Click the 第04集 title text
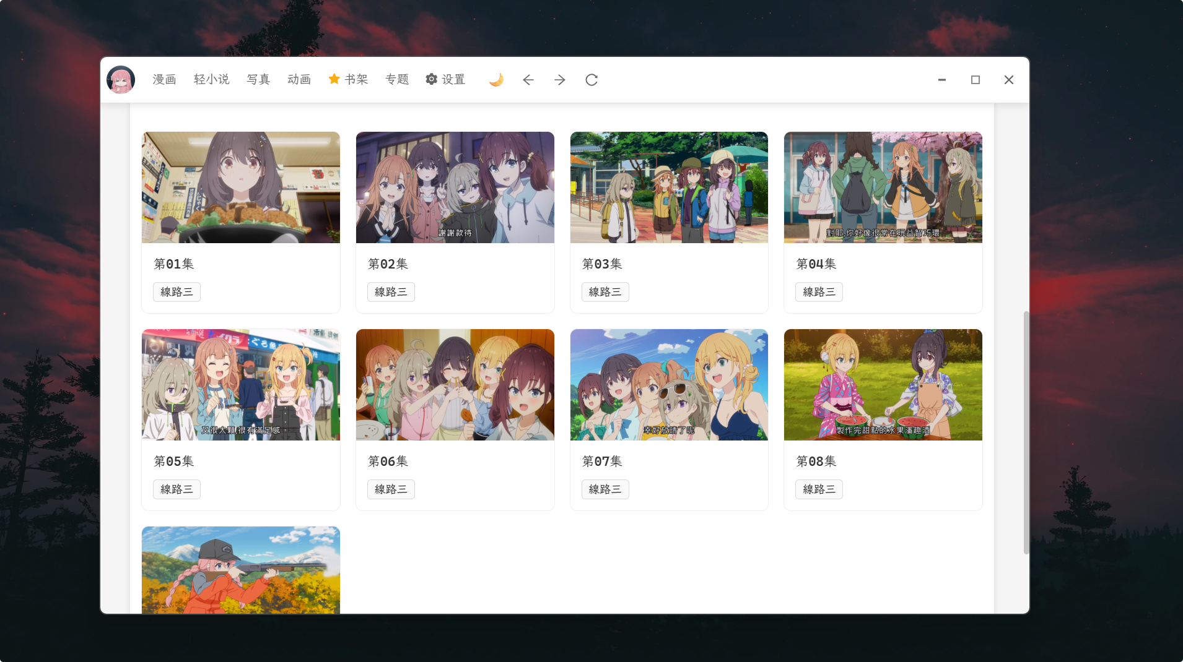 [816, 264]
